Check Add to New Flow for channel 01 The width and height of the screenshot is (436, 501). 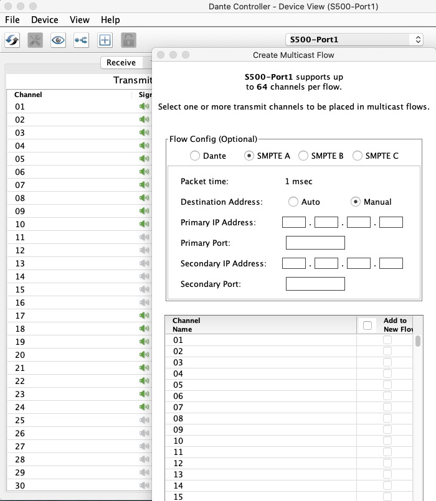pyautogui.click(x=387, y=340)
